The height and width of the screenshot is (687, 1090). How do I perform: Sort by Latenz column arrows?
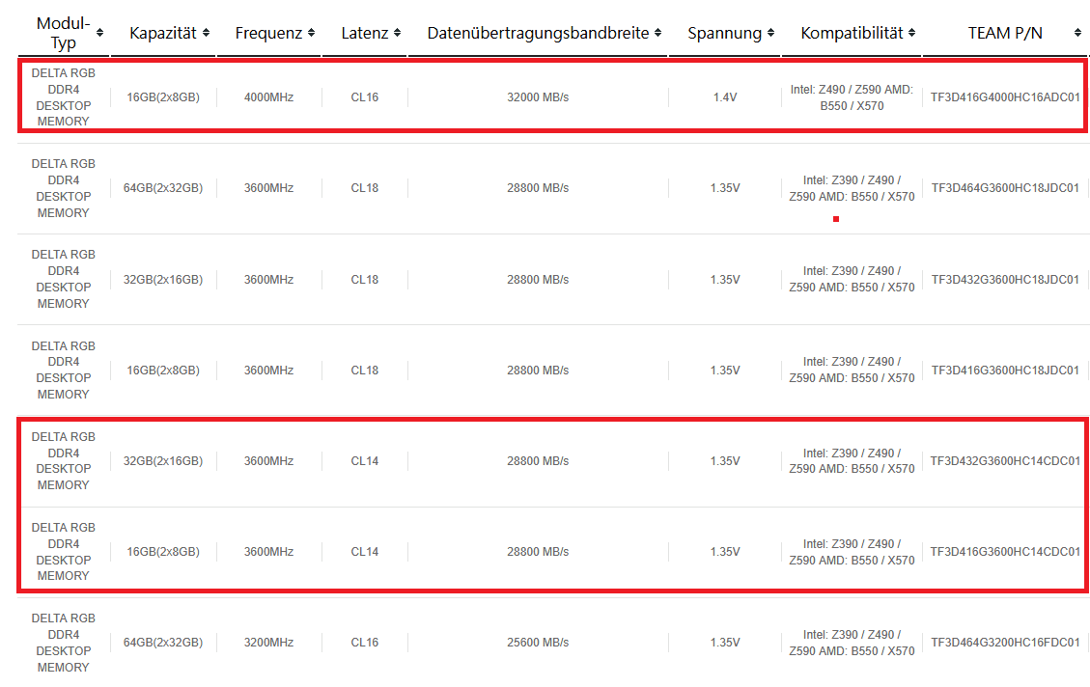click(397, 33)
